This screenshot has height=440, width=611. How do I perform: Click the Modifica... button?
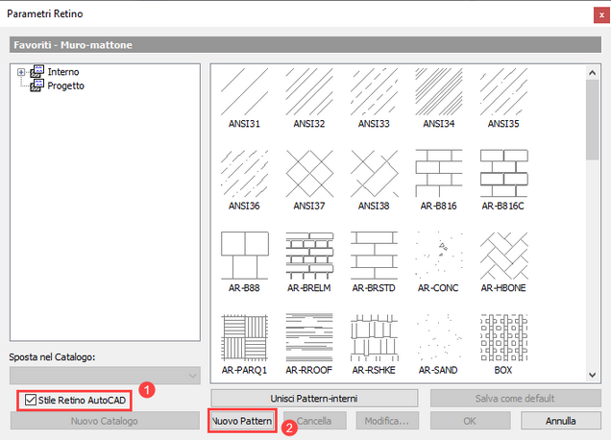point(387,421)
